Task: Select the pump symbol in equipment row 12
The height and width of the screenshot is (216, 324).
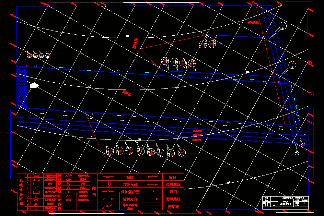Action: click(68, 184)
